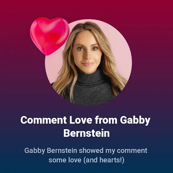Click the word 'Love' in the title
Screen dimensions: 173x173
pos(81,120)
